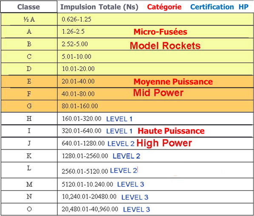Click the High Power label
254x216 pixels.
(164, 143)
